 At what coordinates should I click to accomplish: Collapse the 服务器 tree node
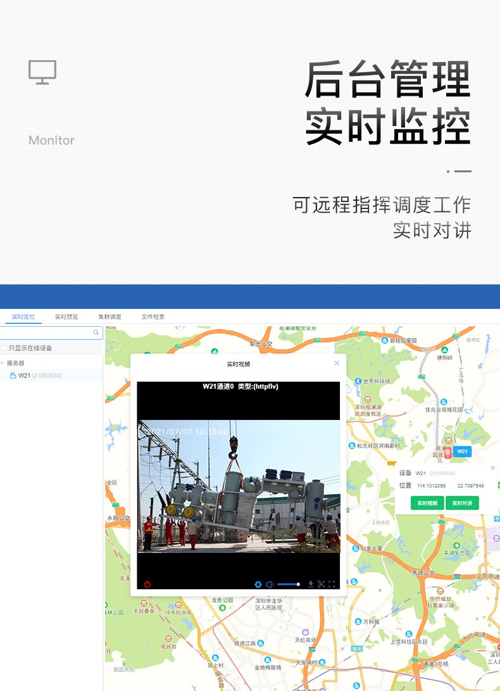click(3, 364)
